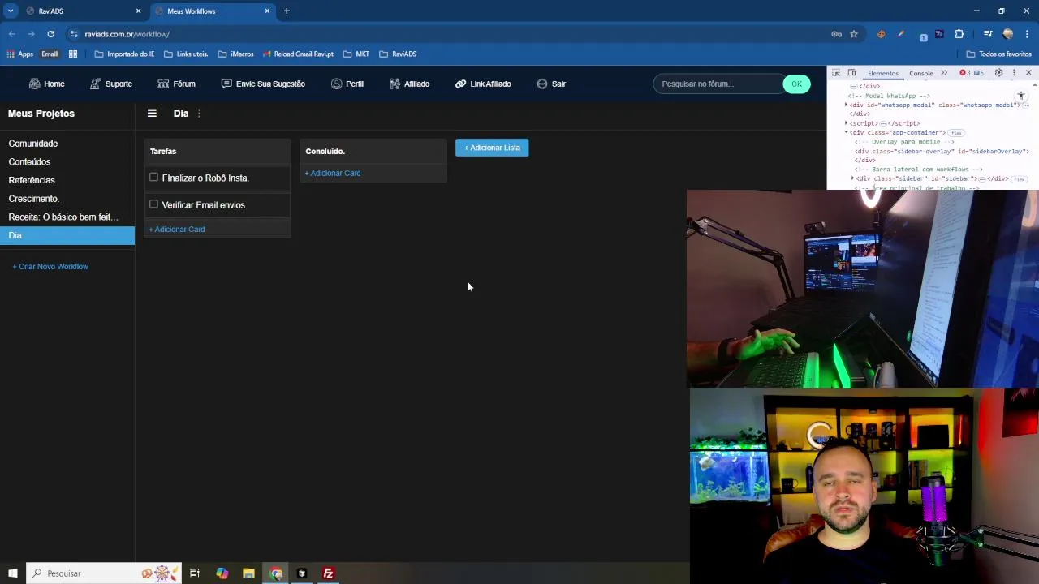This screenshot has height=584, width=1039.
Task: Open the Chrome extensions puzzle icon
Action: coord(959,34)
